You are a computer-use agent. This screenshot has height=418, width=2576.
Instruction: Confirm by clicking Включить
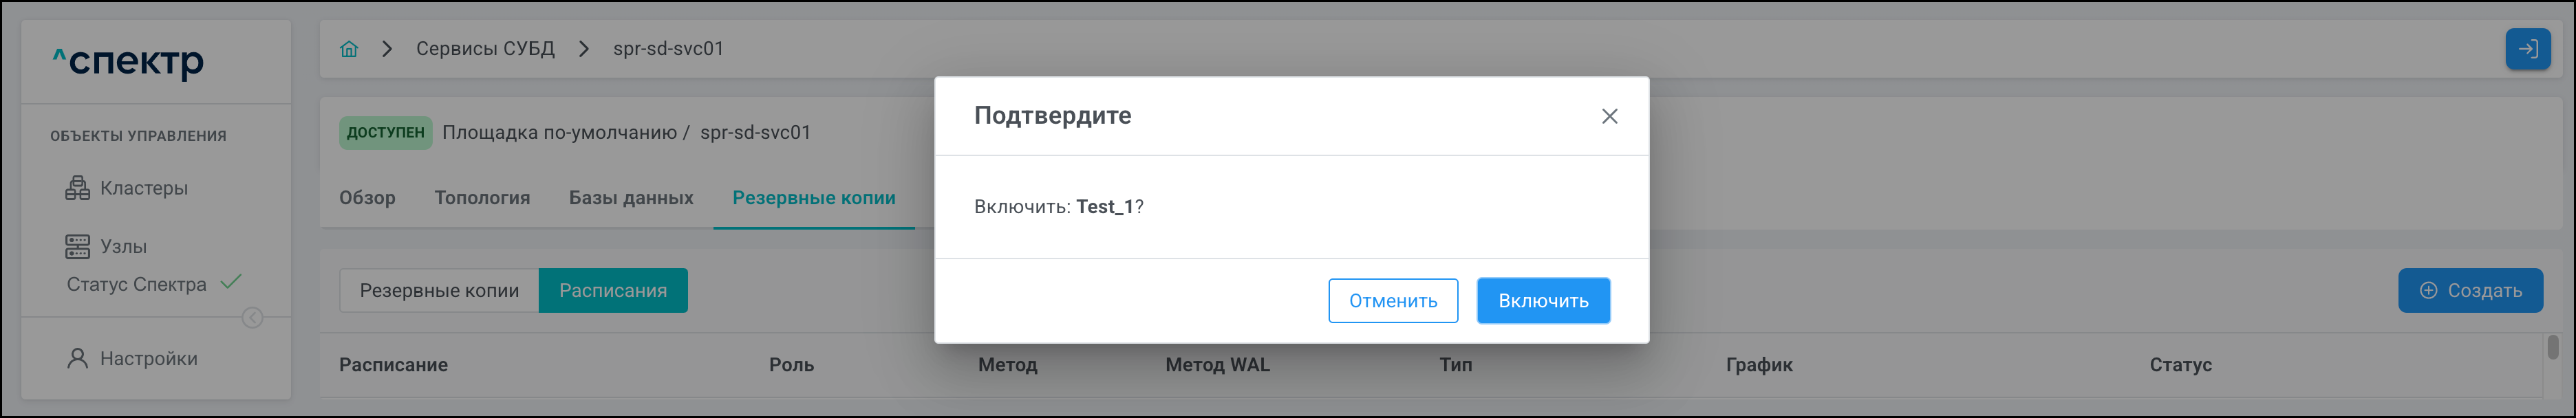point(1542,301)
